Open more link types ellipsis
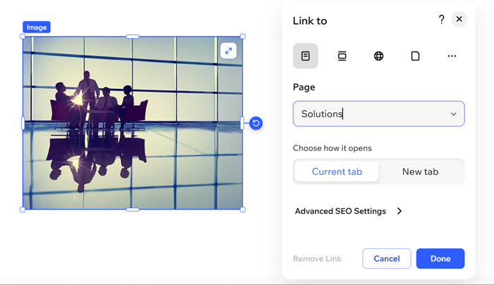 click(452, 56)
